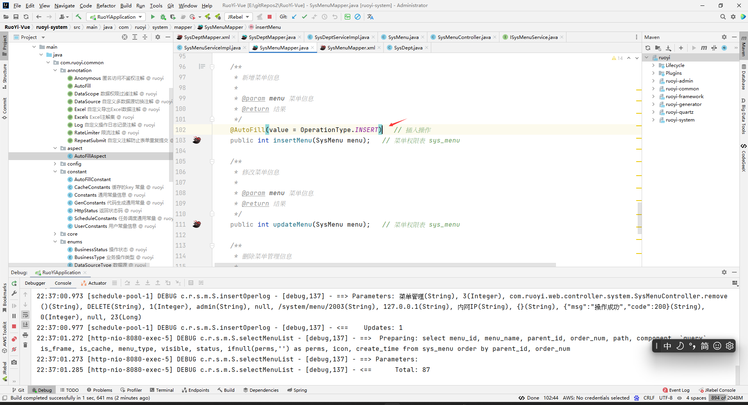This screenshot has width=748, height=405.
Task: Toggle tool window quick-access in status bar corner
Action: click(x=5, y=398)
